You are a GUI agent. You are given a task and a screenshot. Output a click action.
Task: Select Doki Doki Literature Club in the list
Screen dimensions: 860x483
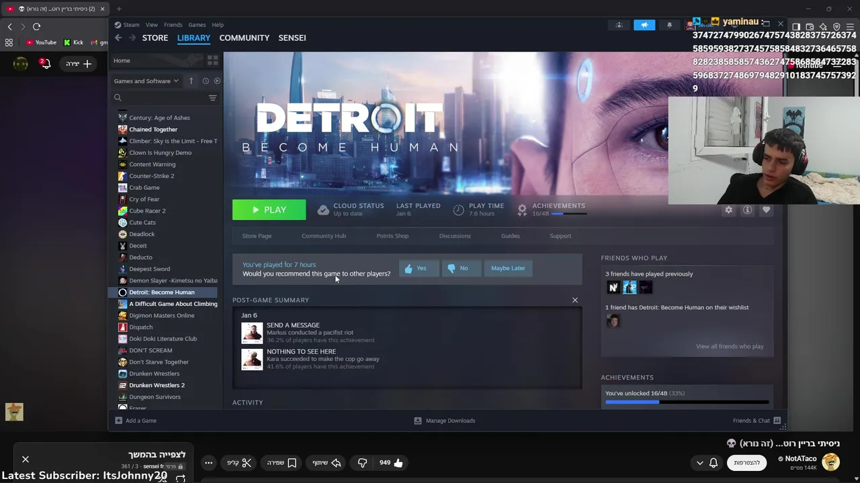pyautogui.click(x=162, y=339)
